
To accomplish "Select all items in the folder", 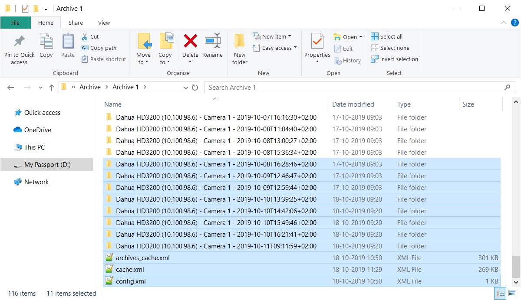I will coord(387,36).
